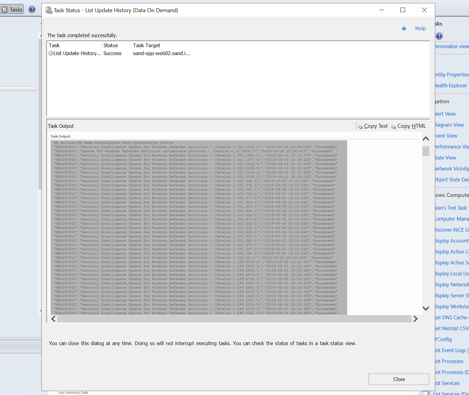
Task: Click the vertical scrollbar thumb in output
Action: pyautogui.click(x=426, y=151)
